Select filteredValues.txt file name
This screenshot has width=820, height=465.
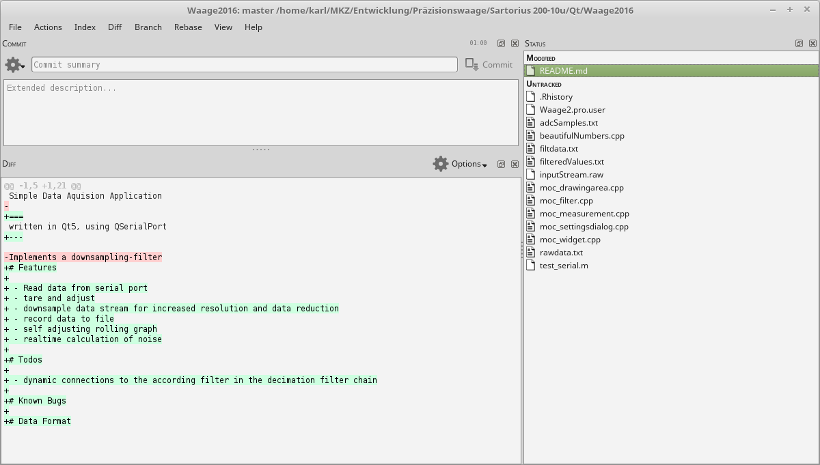(572, 161)
